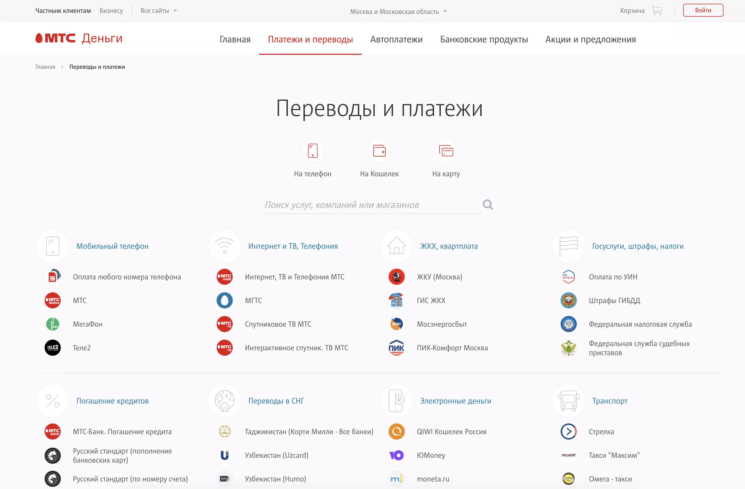The width and height of the screenshot is (745, 489).
Task: Select the Платежи и переводы tab
Action: tap(310, 39)
